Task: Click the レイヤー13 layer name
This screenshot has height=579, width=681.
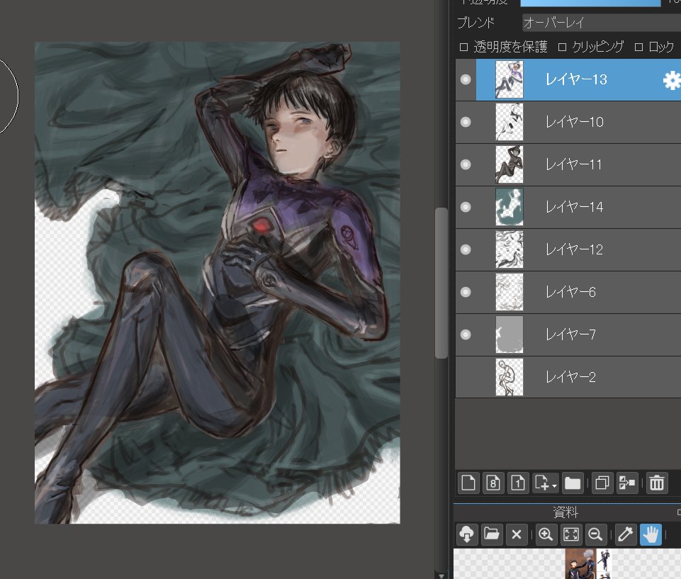Action: pyautogui.click(x=576, y=79)
